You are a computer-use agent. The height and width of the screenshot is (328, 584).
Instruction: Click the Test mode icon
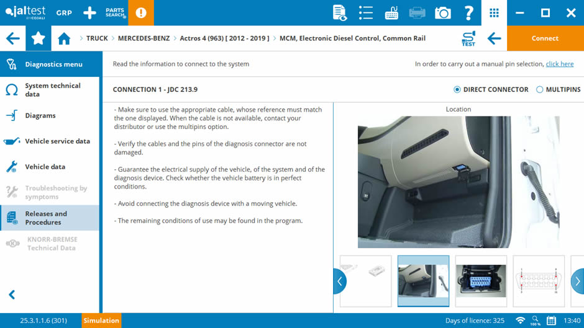(x=468, y=38)
